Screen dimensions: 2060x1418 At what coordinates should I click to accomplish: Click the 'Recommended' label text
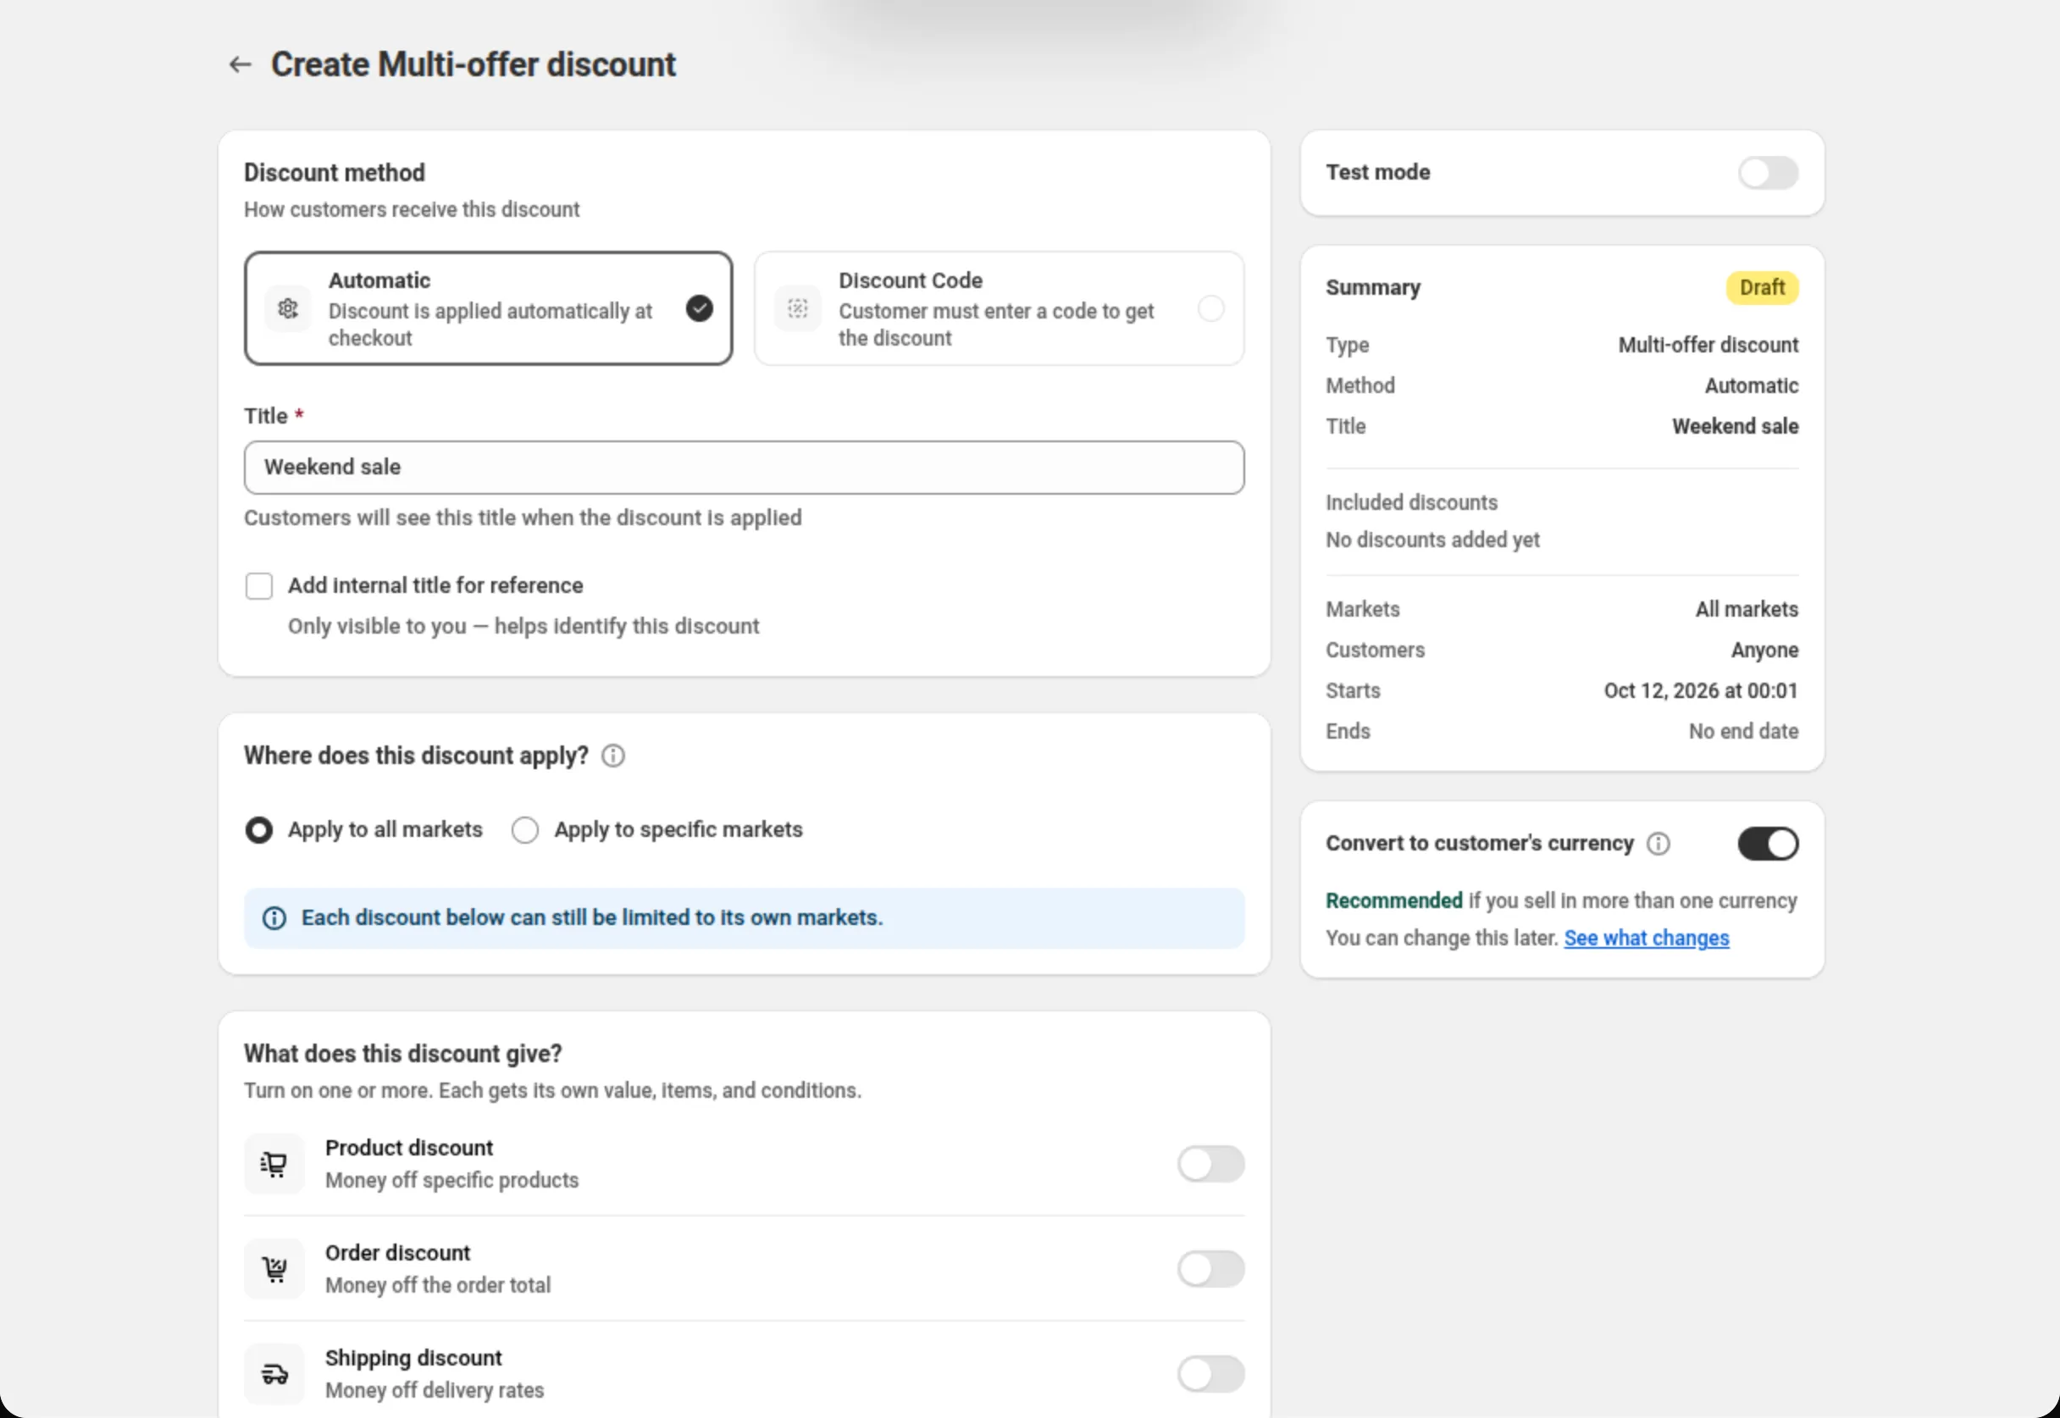click(1393, 901)
